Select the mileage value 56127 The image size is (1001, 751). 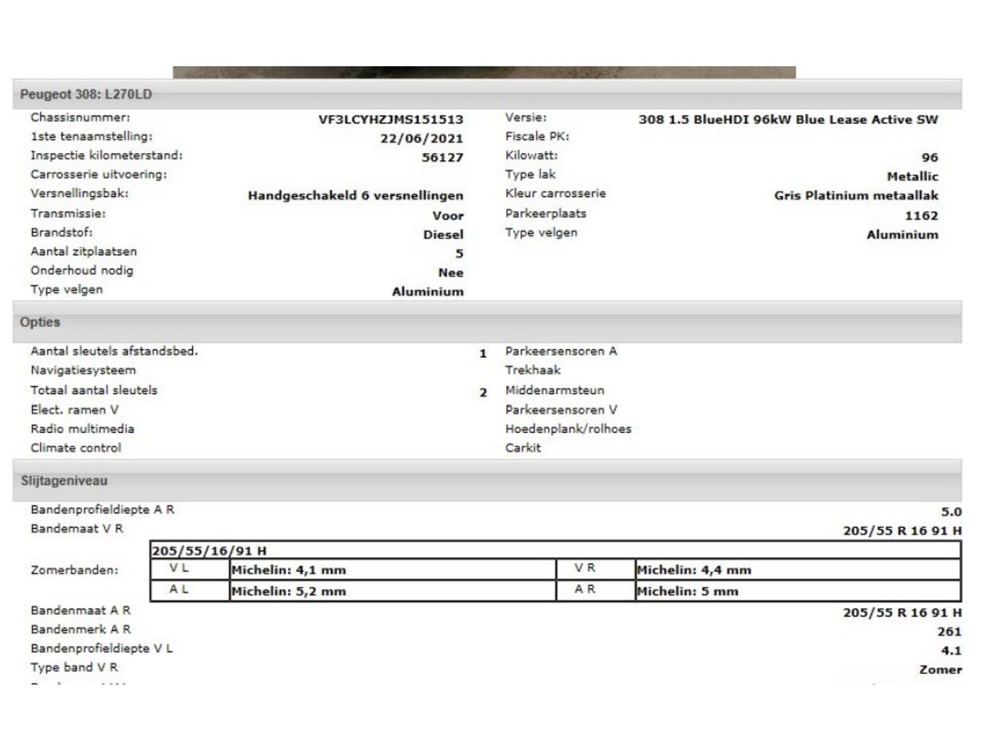pos(442,158)
